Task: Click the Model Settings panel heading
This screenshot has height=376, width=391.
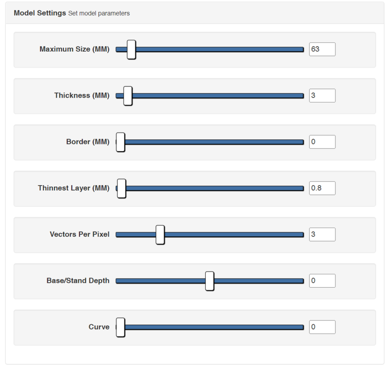Action: coord(40,13)
